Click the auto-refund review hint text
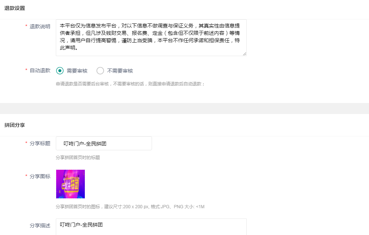The image size is (369, 235). tap(130, 84)
